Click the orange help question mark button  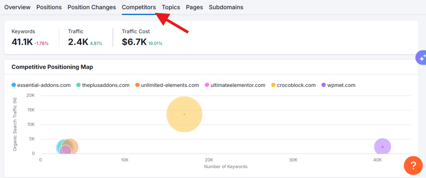[x=413, y=166]
